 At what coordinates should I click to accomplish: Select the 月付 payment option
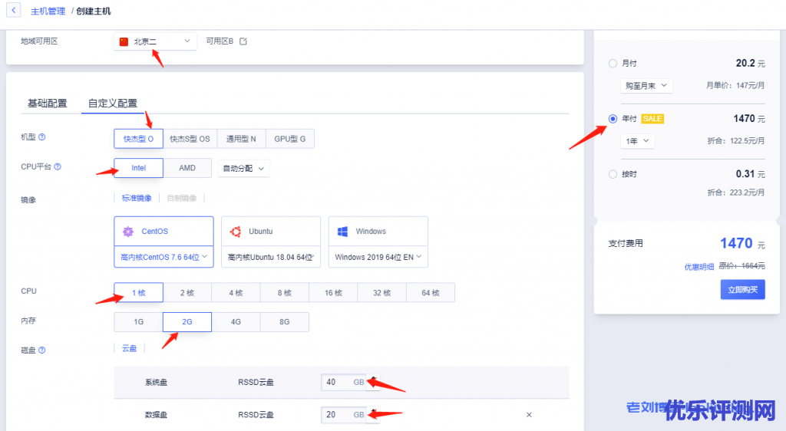[613, 64]
